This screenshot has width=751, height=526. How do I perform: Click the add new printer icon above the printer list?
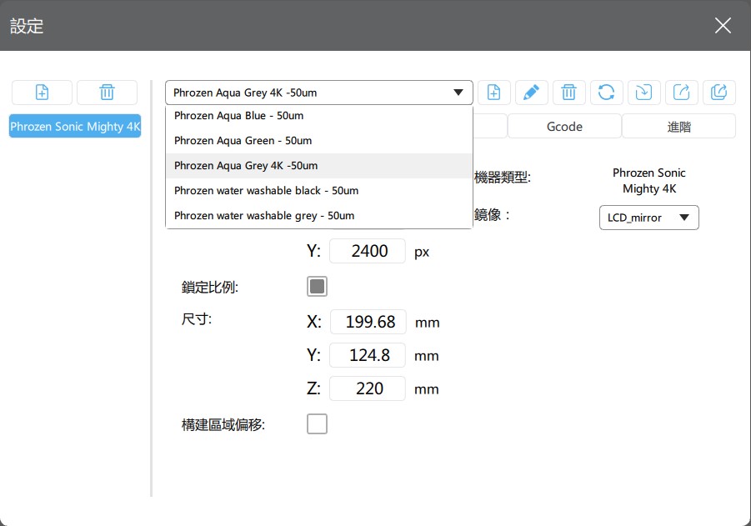[42, 93]
